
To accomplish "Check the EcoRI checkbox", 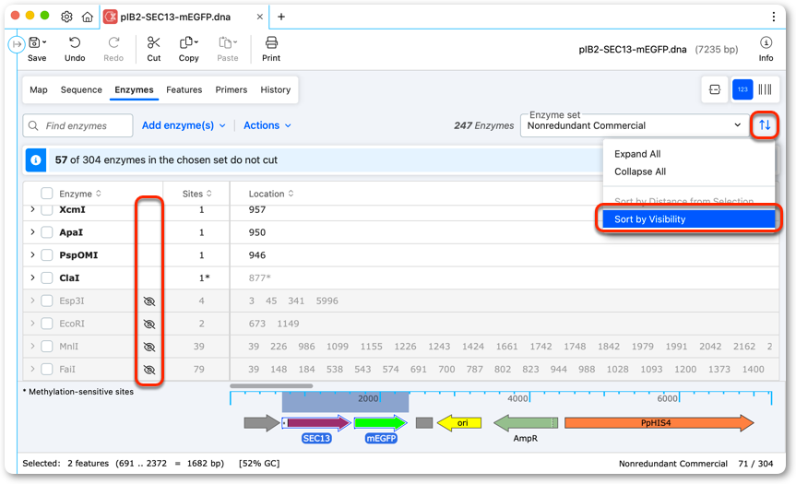I will coord(47,324).
